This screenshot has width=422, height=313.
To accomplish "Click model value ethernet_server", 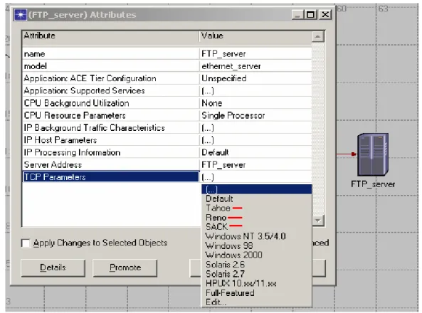I will tap(255, 66).
